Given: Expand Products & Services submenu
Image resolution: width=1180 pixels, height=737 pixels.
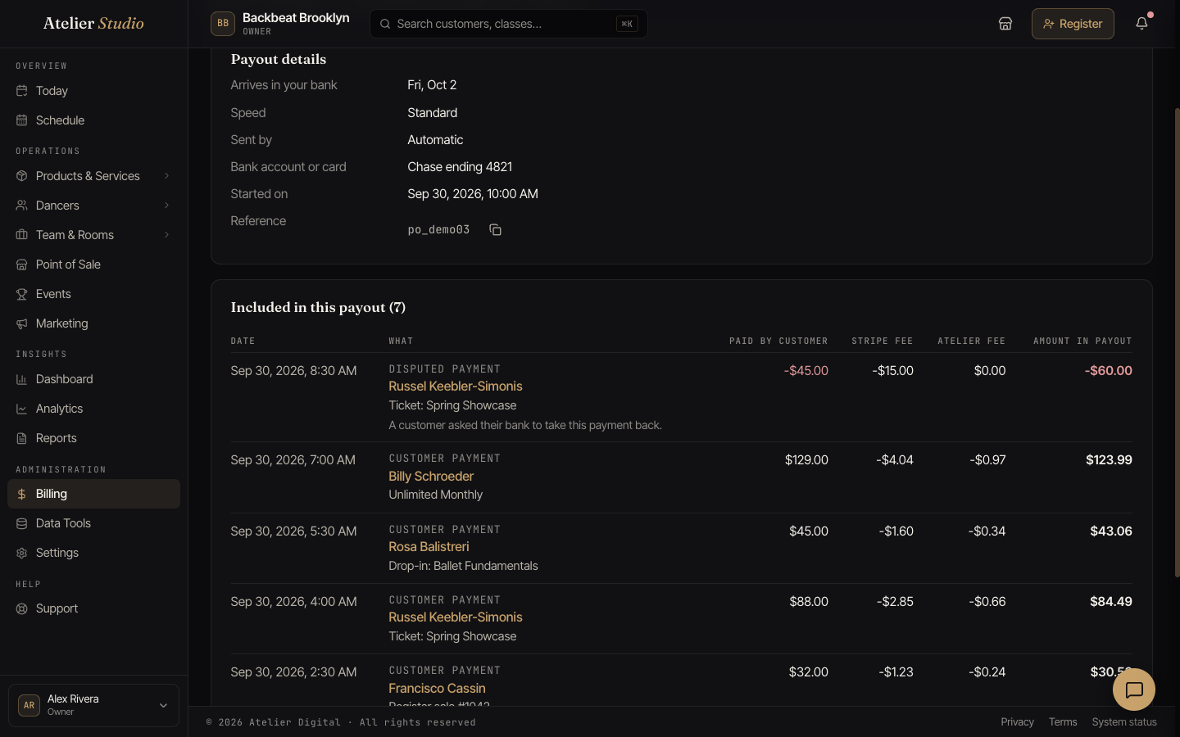Looking at the screenshot, I should point(167,176).
